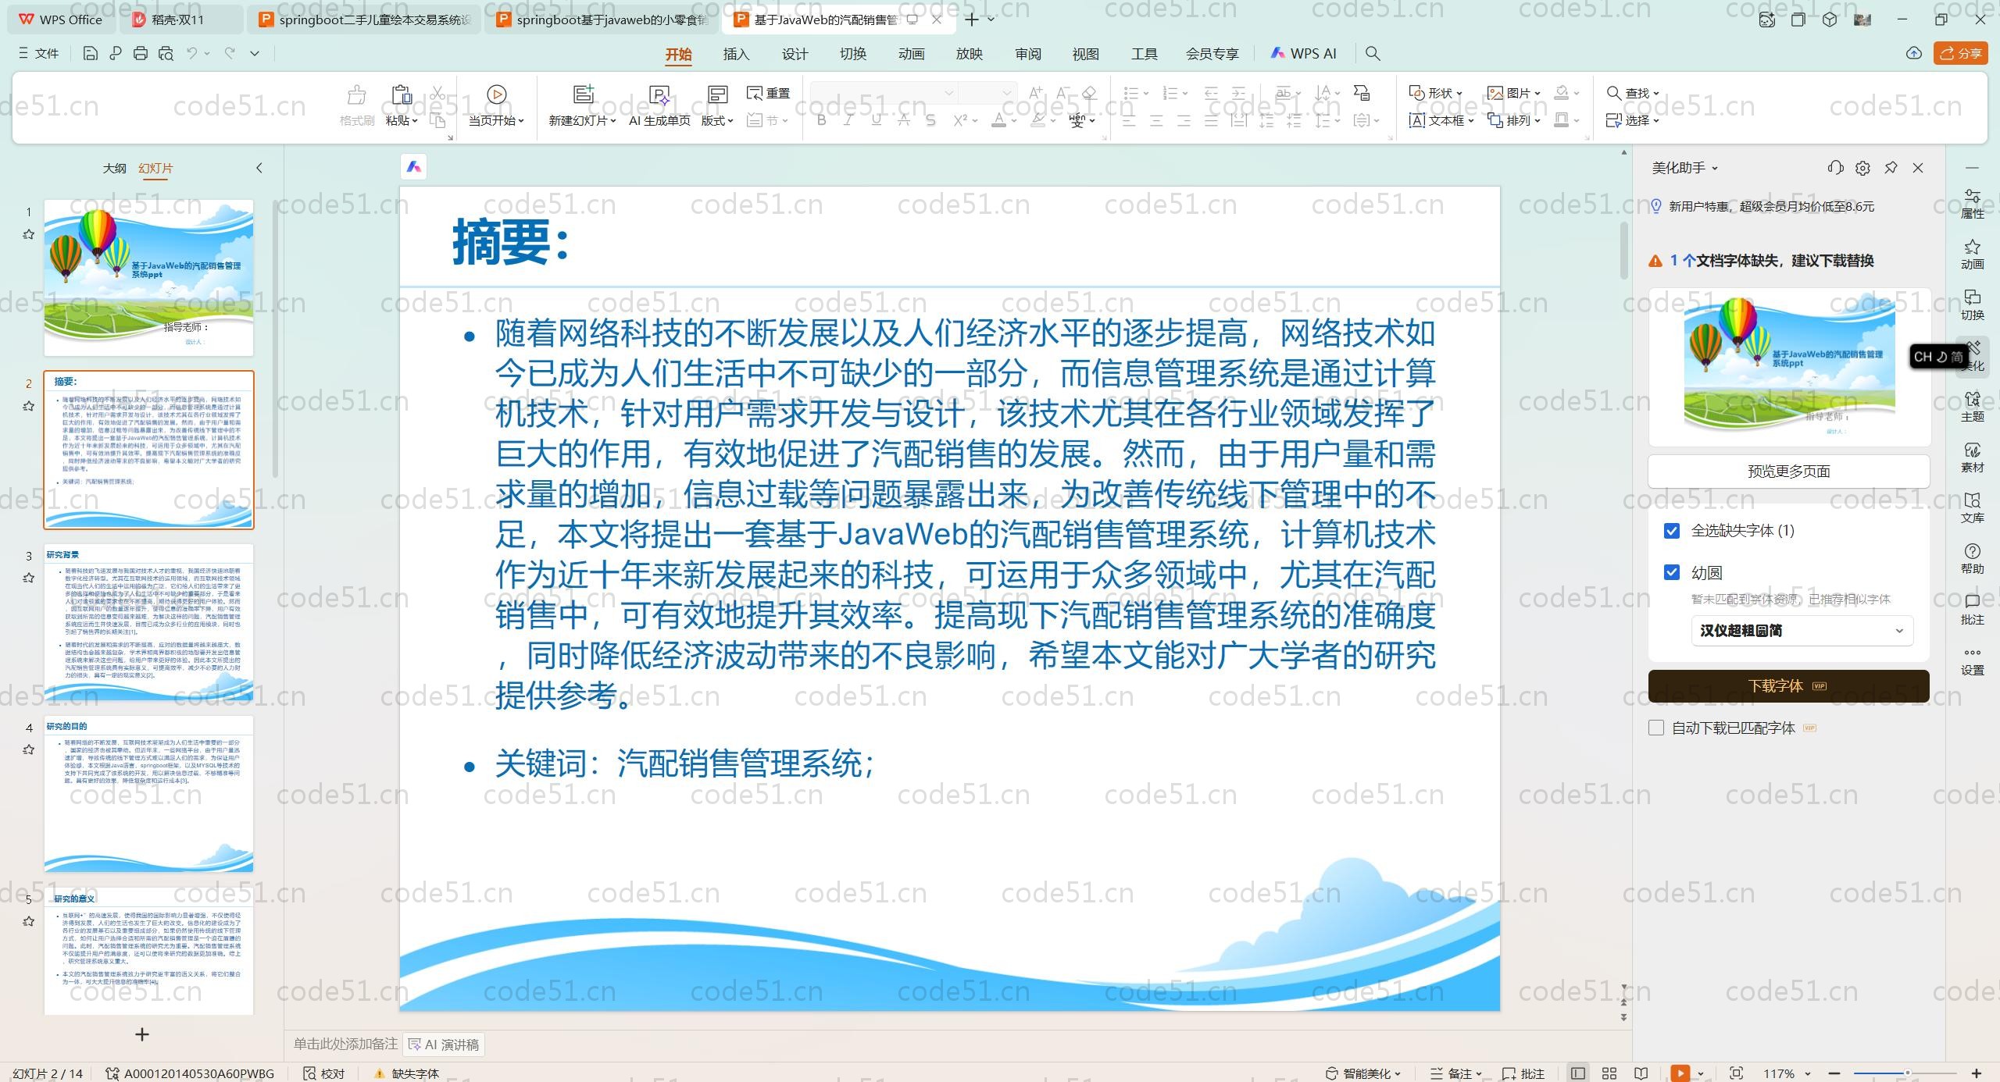Viewport: 2000px width, 1082px height.
Task: Click the AI assistant icon above slide
Action: pos(414,167)
